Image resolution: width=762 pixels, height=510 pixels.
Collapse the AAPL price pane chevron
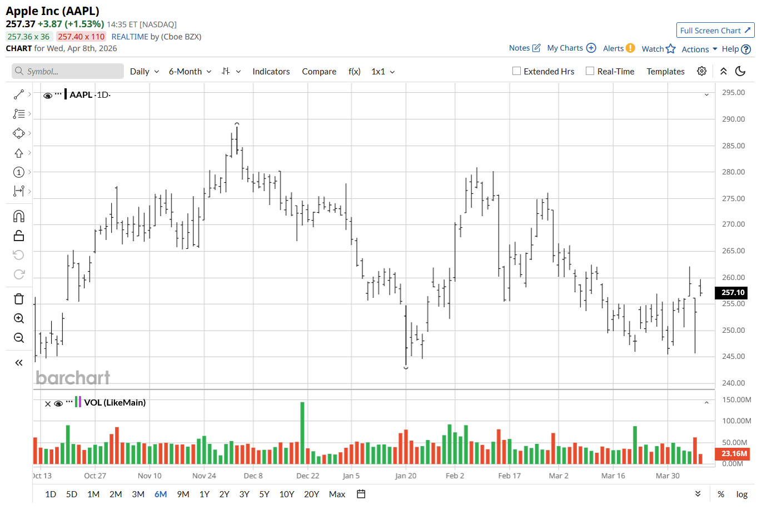point(706,95)
